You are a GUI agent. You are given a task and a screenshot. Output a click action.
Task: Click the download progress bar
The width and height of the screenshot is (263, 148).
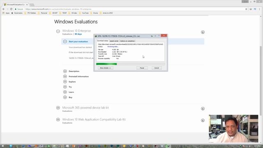pos(131,64)
